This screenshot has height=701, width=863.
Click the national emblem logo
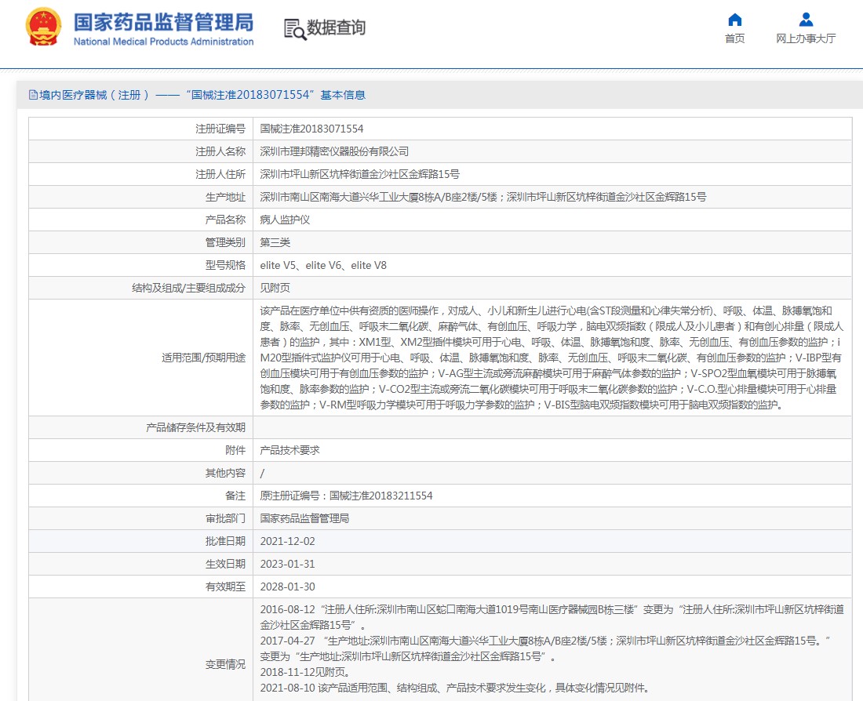click(x=45, y=28)
